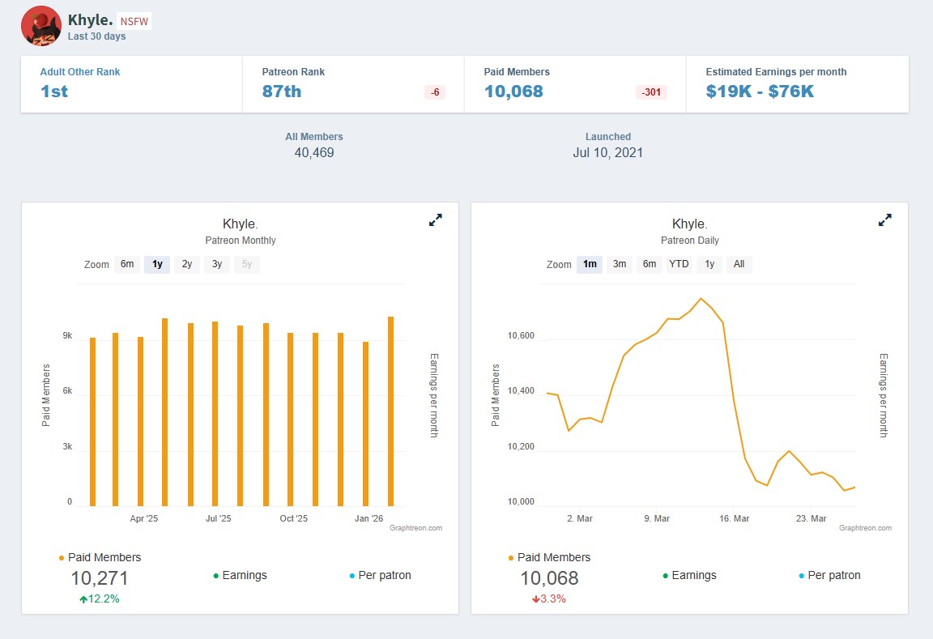Select the peak point of the daily line
Viewport: 933px width, 639px height.
[701, 298]
